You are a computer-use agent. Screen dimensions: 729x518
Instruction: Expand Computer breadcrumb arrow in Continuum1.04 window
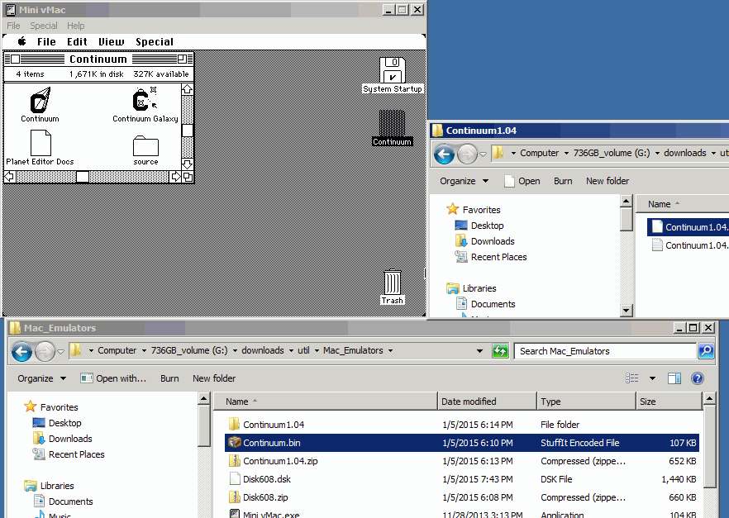[x=566, y=153]
